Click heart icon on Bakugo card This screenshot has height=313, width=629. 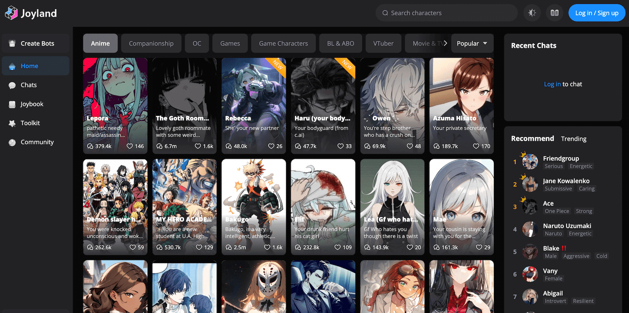click(x=267, y=247)
